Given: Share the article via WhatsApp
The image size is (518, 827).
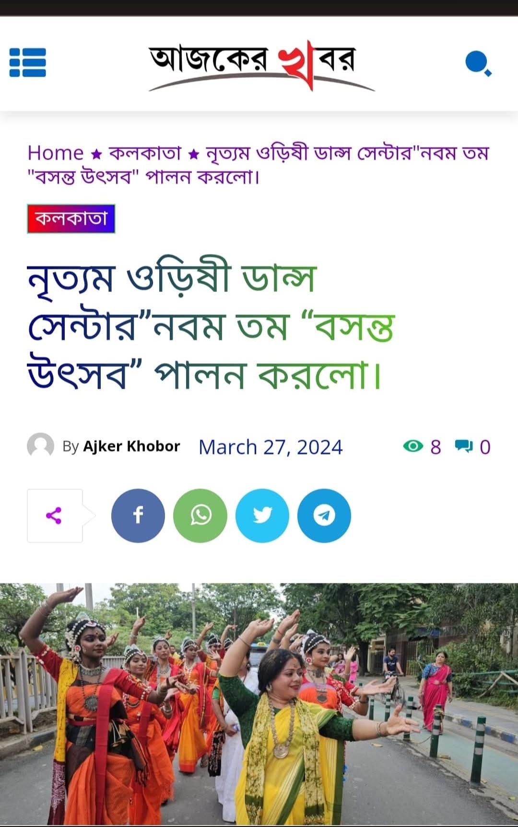Looking at the screenshot, I should pyautogui.click(x=200, y=515).
